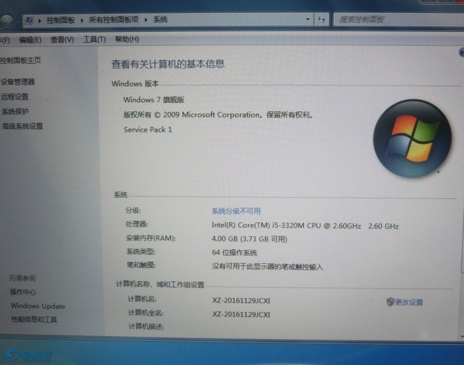The height and width of the screenshot is (365, 464).
Task: Open 系统保护
Action: pyautogui.click(x=15, y=112)
